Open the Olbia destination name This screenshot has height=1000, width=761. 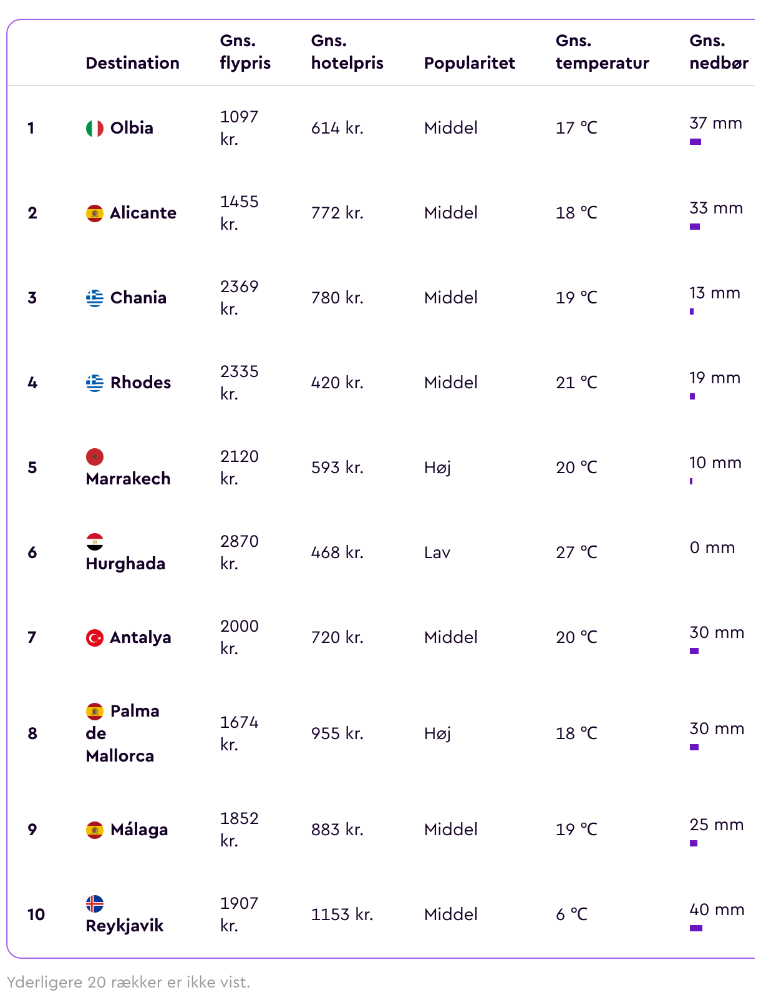[x=132, y=128]
